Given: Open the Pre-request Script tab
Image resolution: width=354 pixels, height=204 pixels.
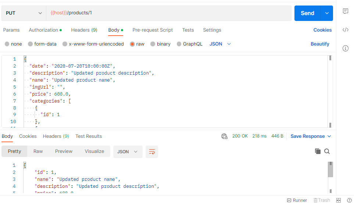Looking at the screenshot, I should 153,30.
